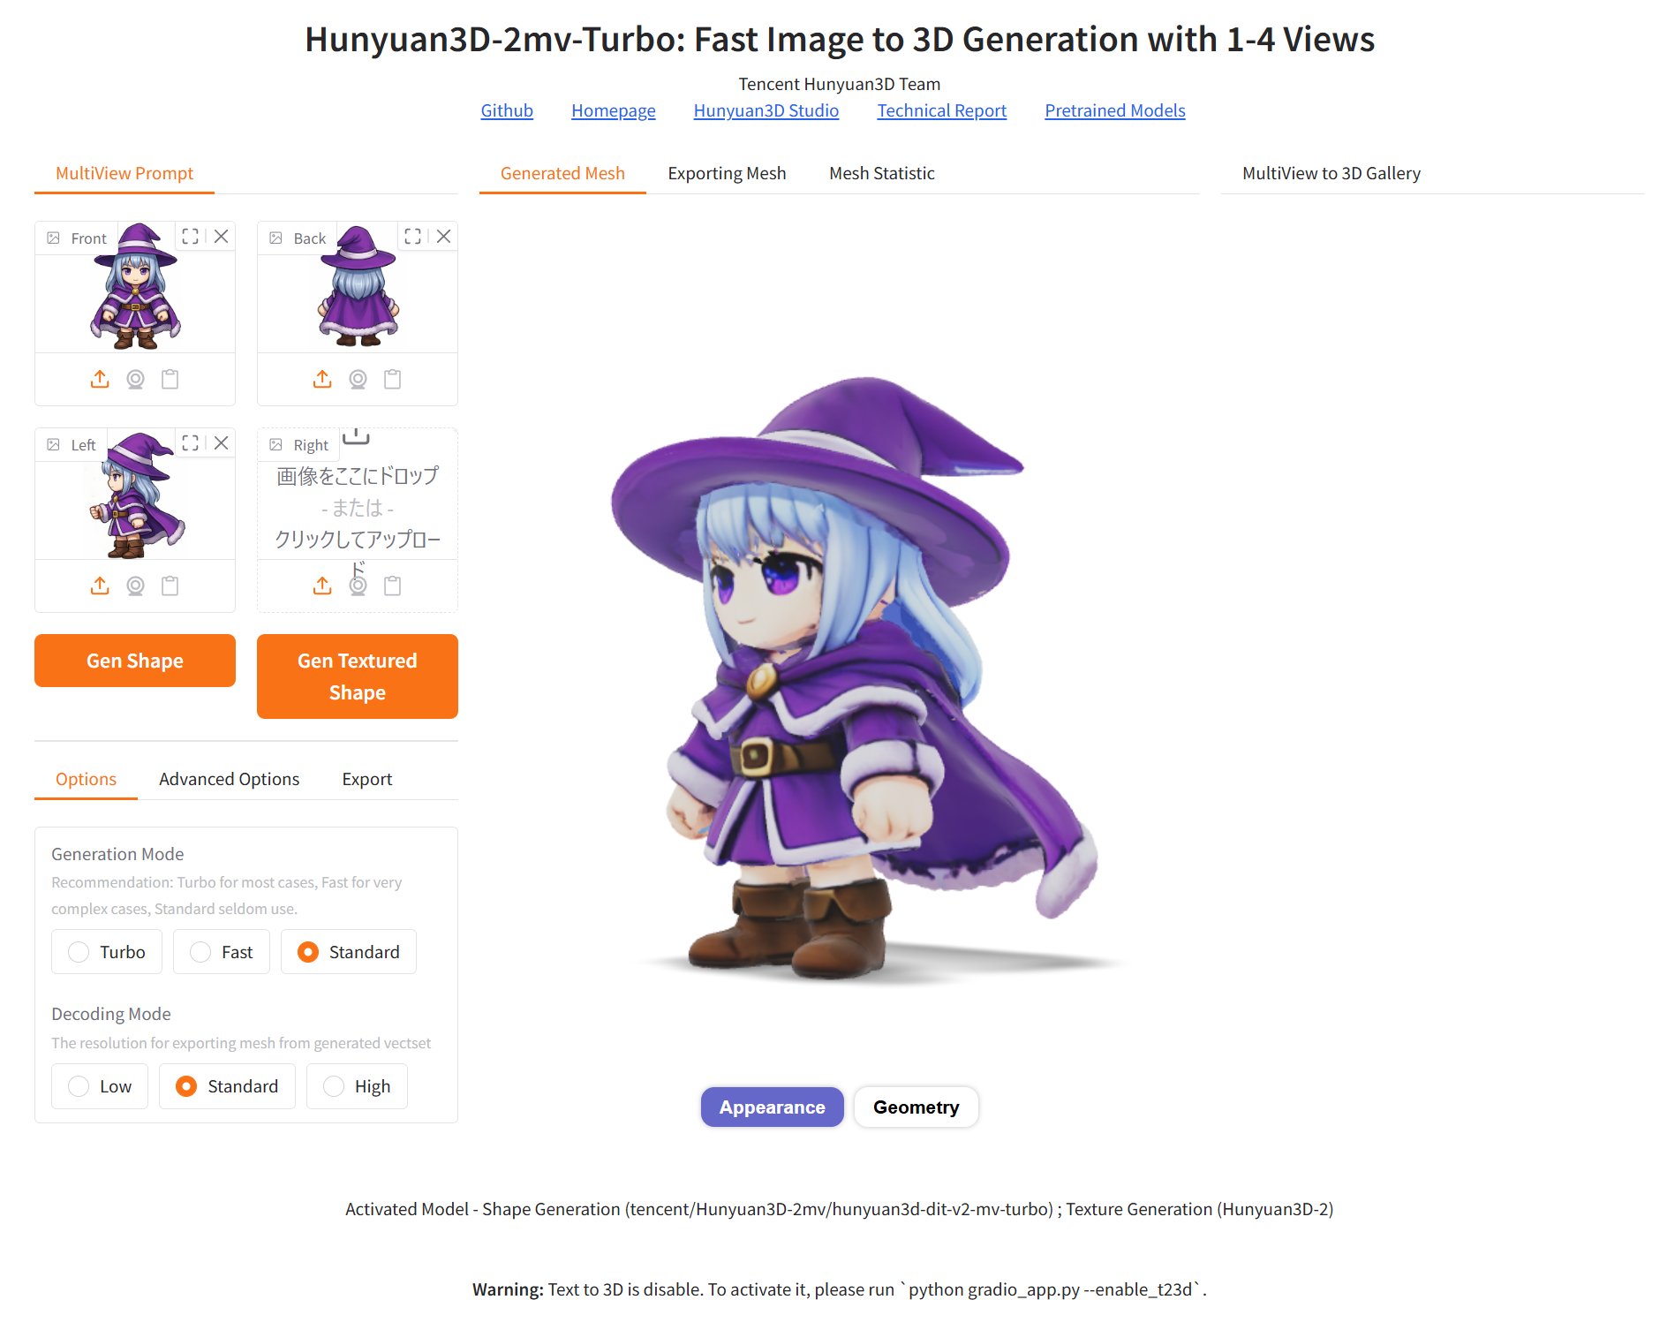Paste image from clipboard into Back view
The width and height of the screenshot is (1667, 1330).
click(391, 379)
